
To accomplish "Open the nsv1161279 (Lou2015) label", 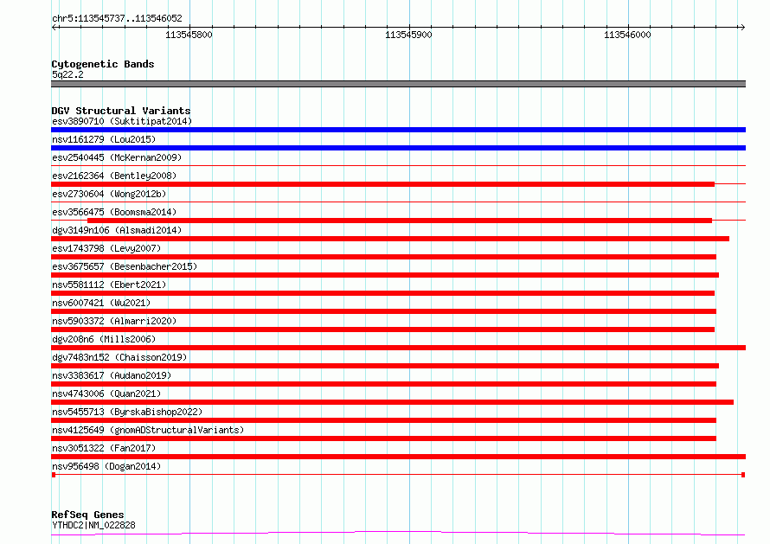I will [104, 139].
